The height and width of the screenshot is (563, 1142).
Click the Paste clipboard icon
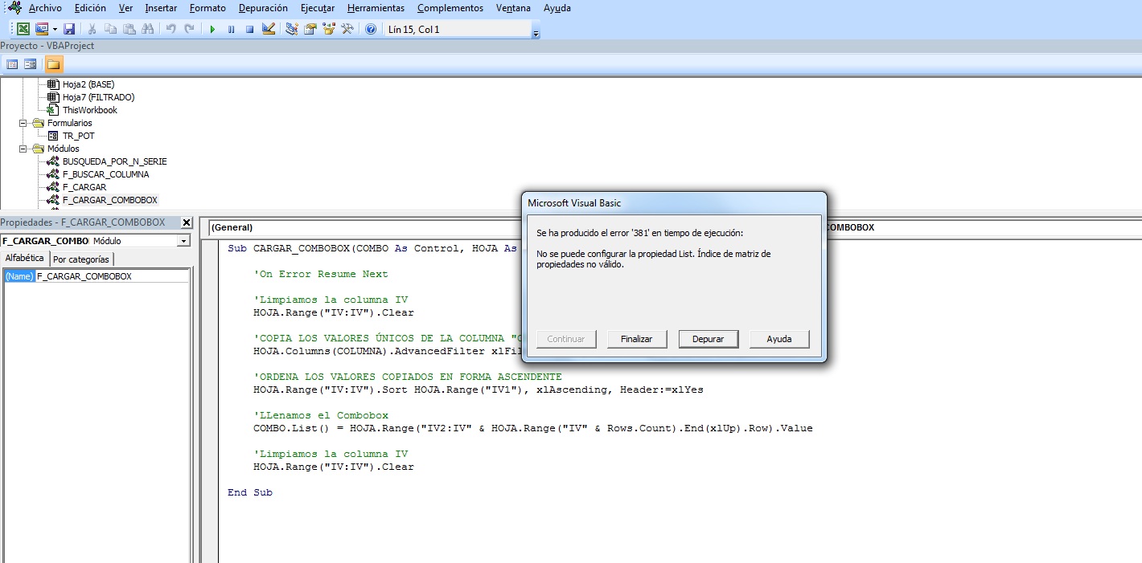(129, 29)
